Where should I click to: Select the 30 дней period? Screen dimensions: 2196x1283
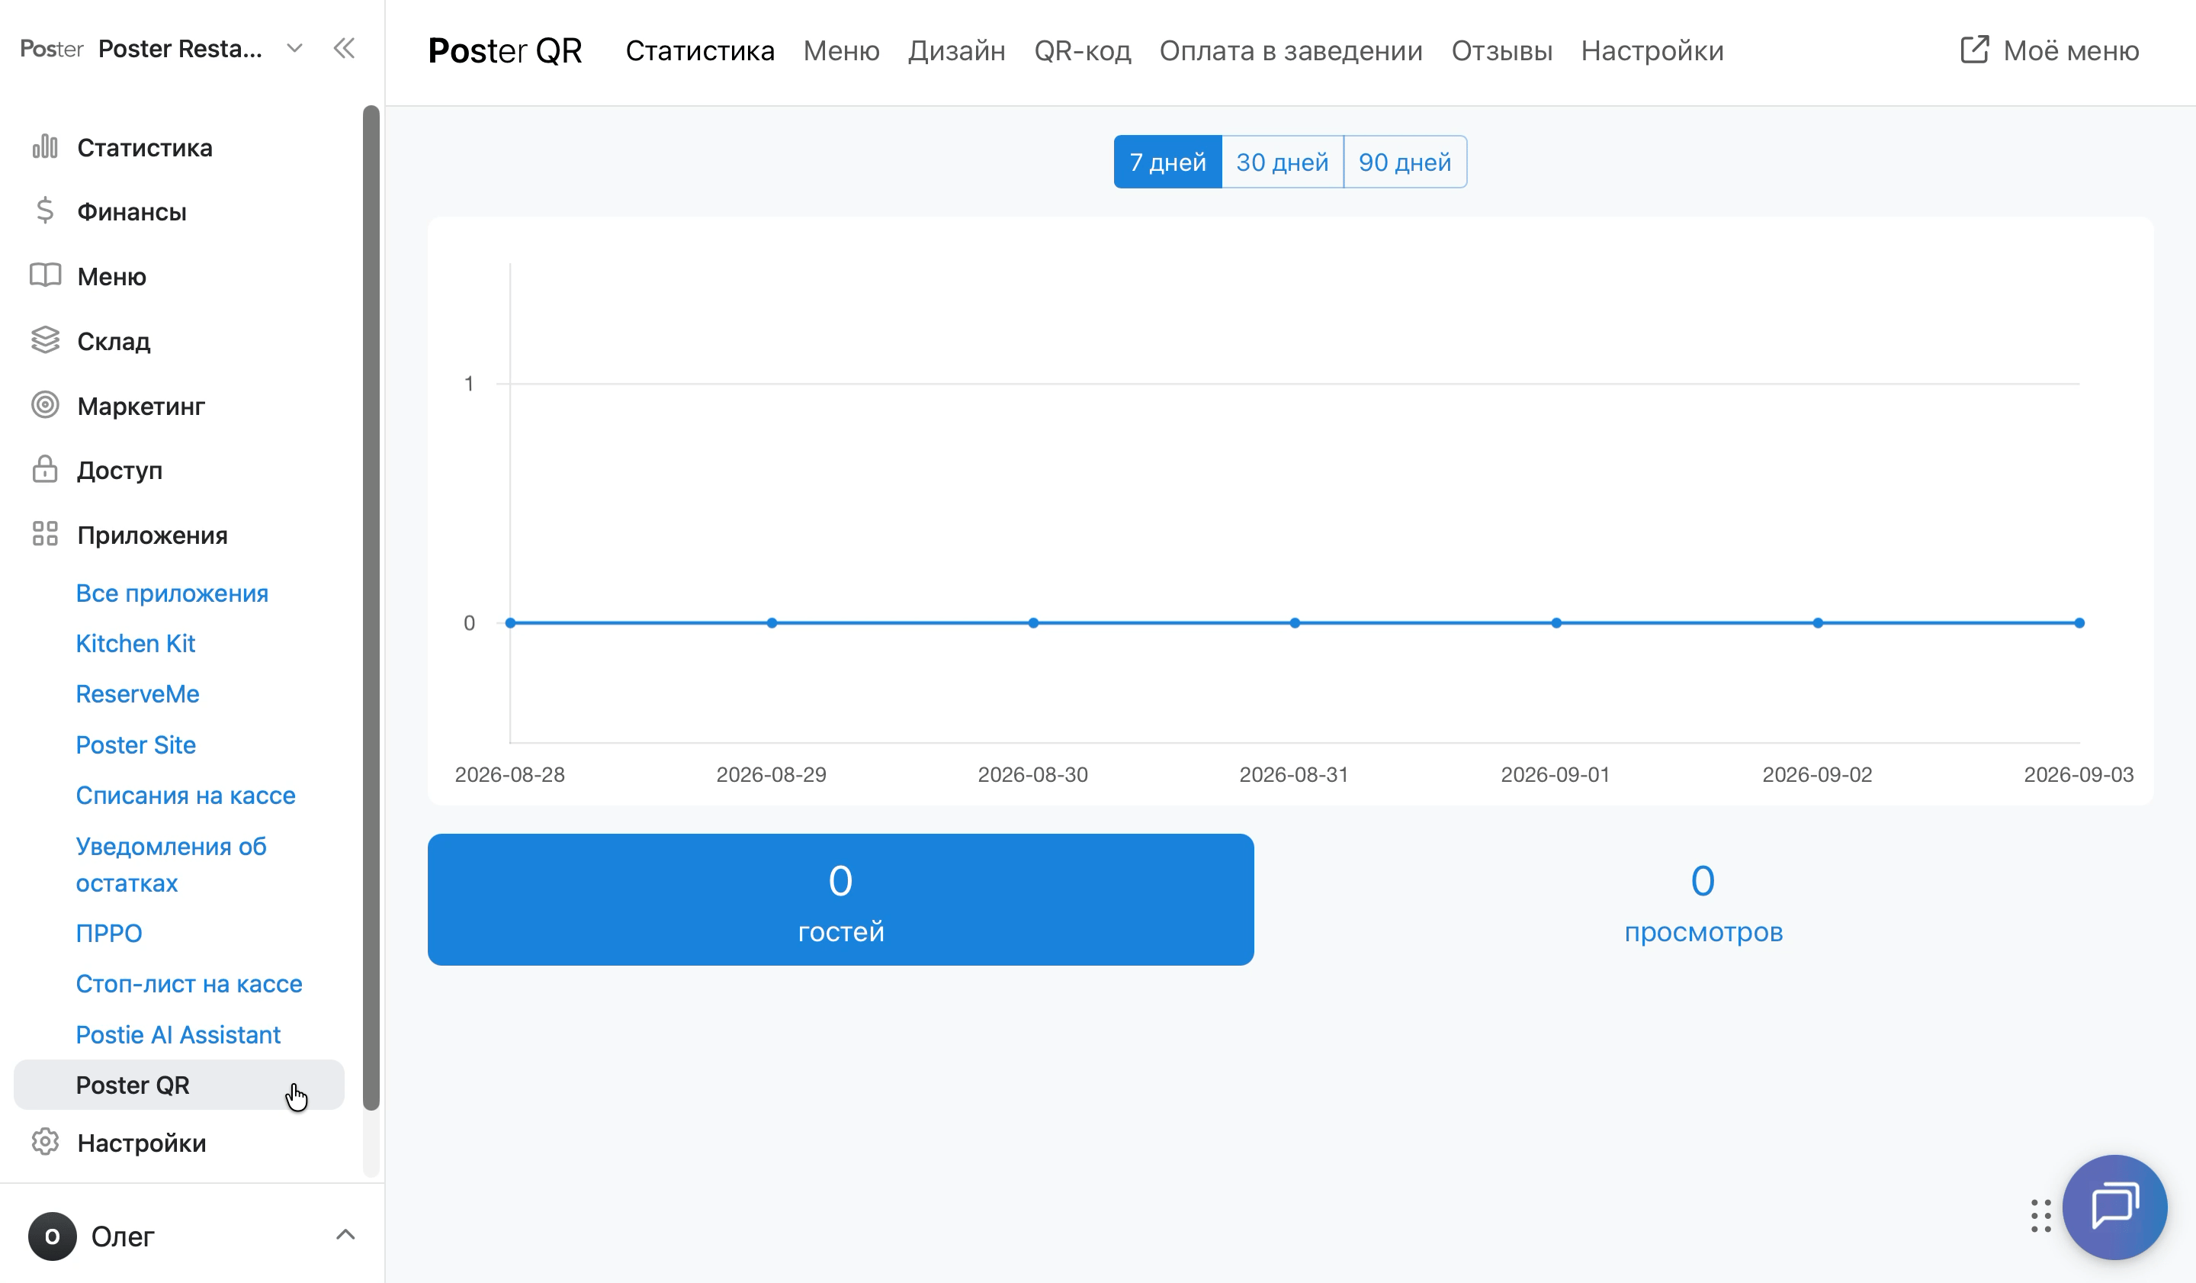(x=1283, y=162)
